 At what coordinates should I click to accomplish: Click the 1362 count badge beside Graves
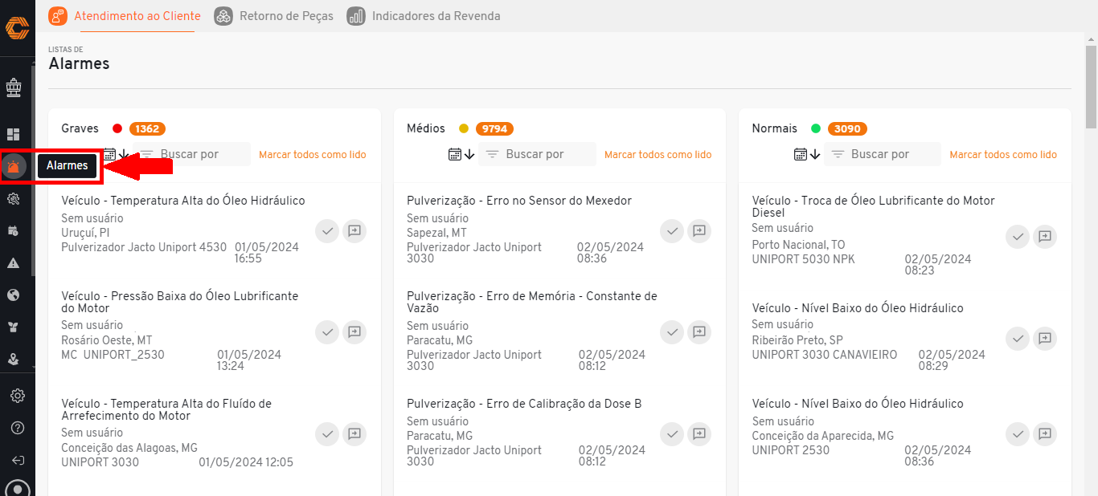[147, 128]
